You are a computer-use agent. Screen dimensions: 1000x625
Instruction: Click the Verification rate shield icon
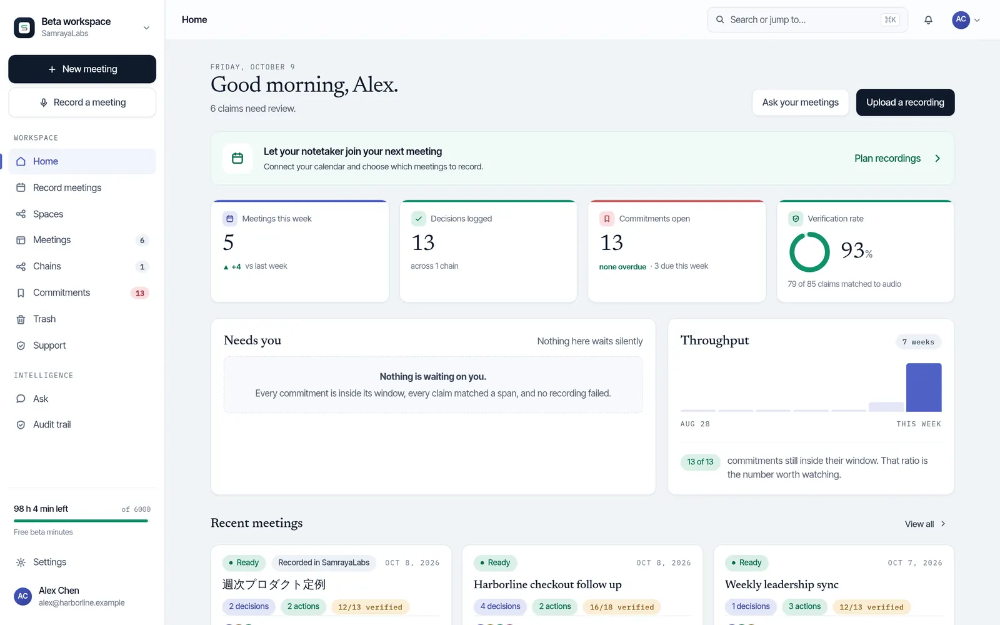coord(796,219)
